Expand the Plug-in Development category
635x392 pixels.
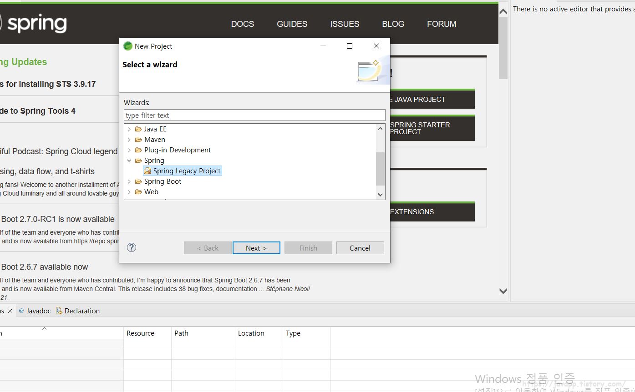(129, 150)
